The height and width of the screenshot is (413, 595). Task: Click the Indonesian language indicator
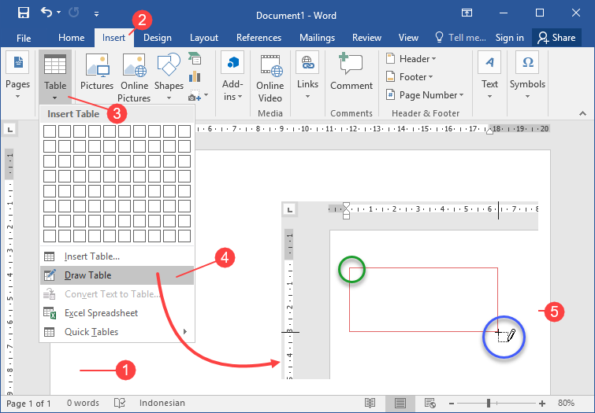click(x=162, y=403)
